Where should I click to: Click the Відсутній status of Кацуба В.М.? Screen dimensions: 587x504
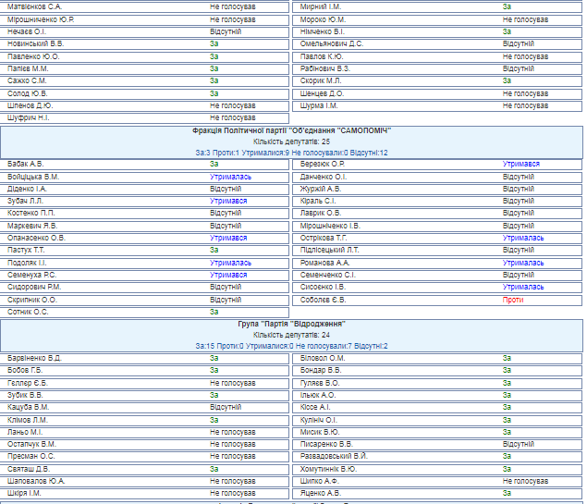[226, 407]
